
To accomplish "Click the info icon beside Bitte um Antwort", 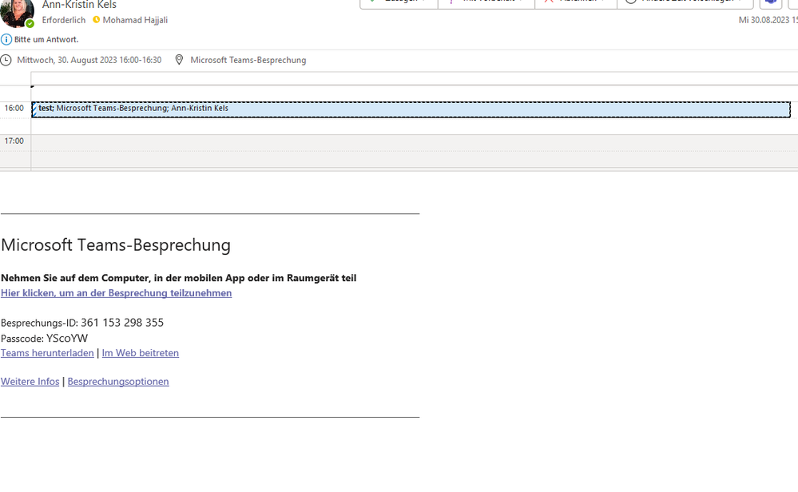I will coord(6,38).
